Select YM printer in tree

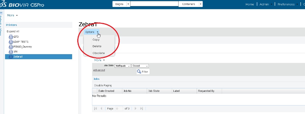click(15, 52)
